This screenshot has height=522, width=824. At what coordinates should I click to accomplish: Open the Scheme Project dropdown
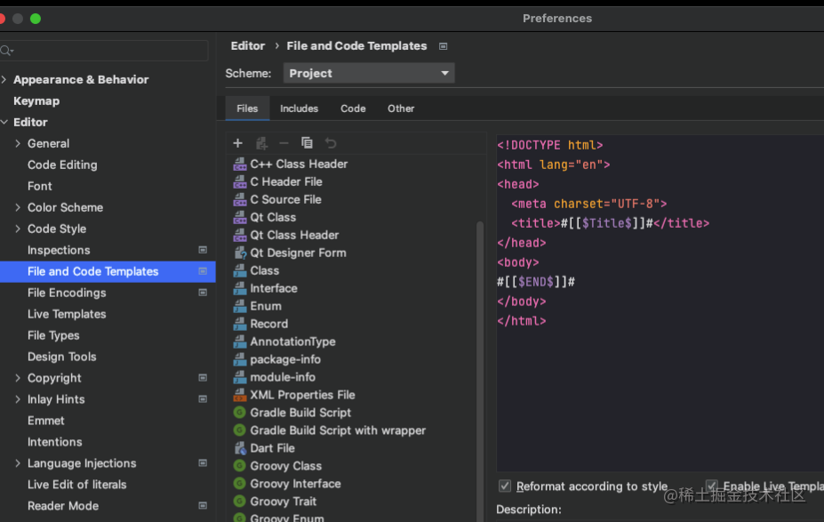369,73
